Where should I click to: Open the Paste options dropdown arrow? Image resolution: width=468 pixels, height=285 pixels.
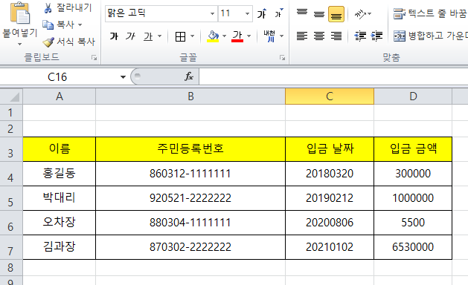click(19, 44)
